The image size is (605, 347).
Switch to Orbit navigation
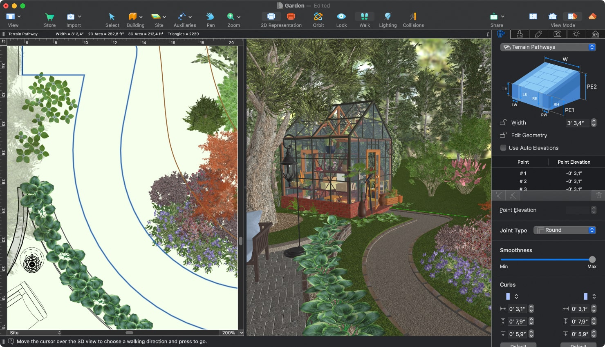pyautogui.click(x=318, y=16)
